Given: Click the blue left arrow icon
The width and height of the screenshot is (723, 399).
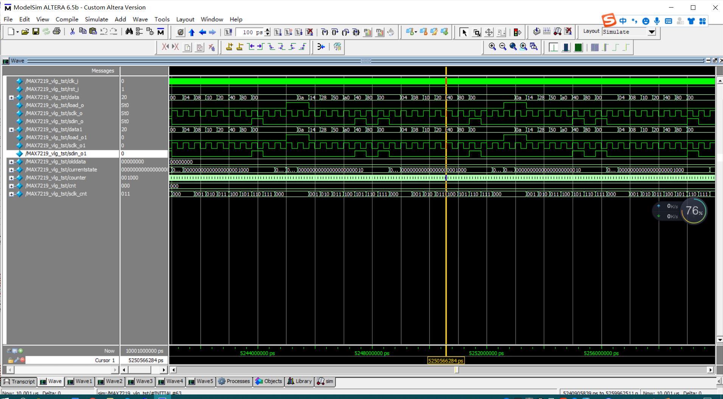Looking at the screenshot, I should 202,32.
